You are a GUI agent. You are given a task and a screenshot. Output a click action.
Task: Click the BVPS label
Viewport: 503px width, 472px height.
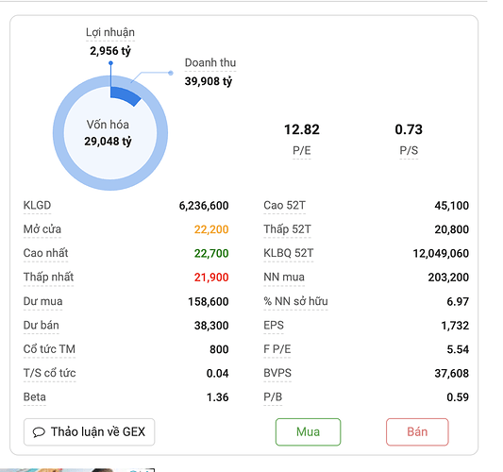pyautogui.click(x=277, y=373)
